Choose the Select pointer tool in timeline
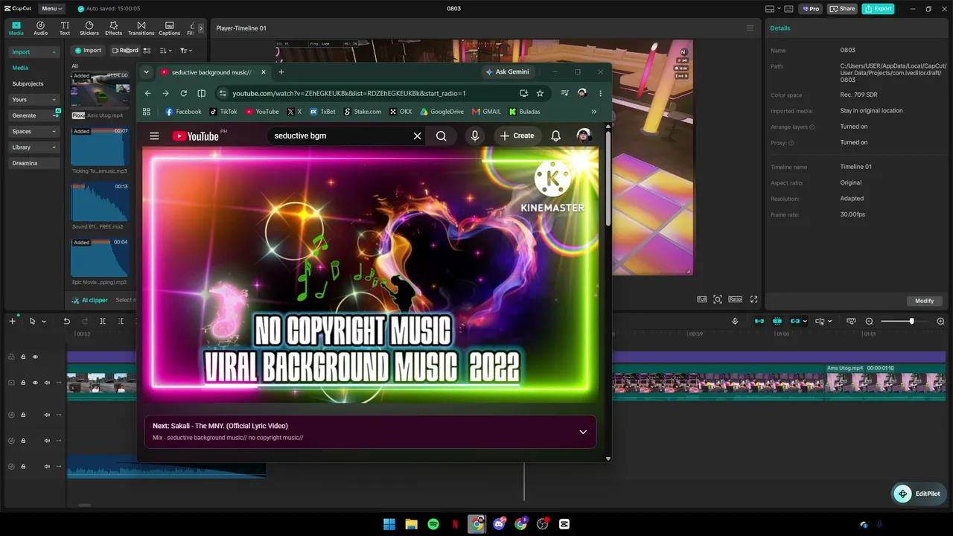Image resolution: width=953 pixels, height=536 pixels. coord(32,321)
